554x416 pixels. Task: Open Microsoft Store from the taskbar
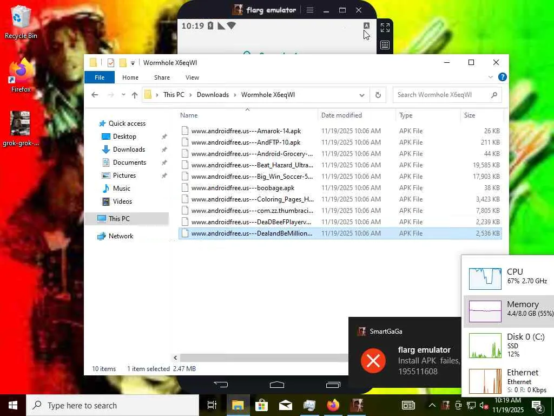(x=261, y=405)
